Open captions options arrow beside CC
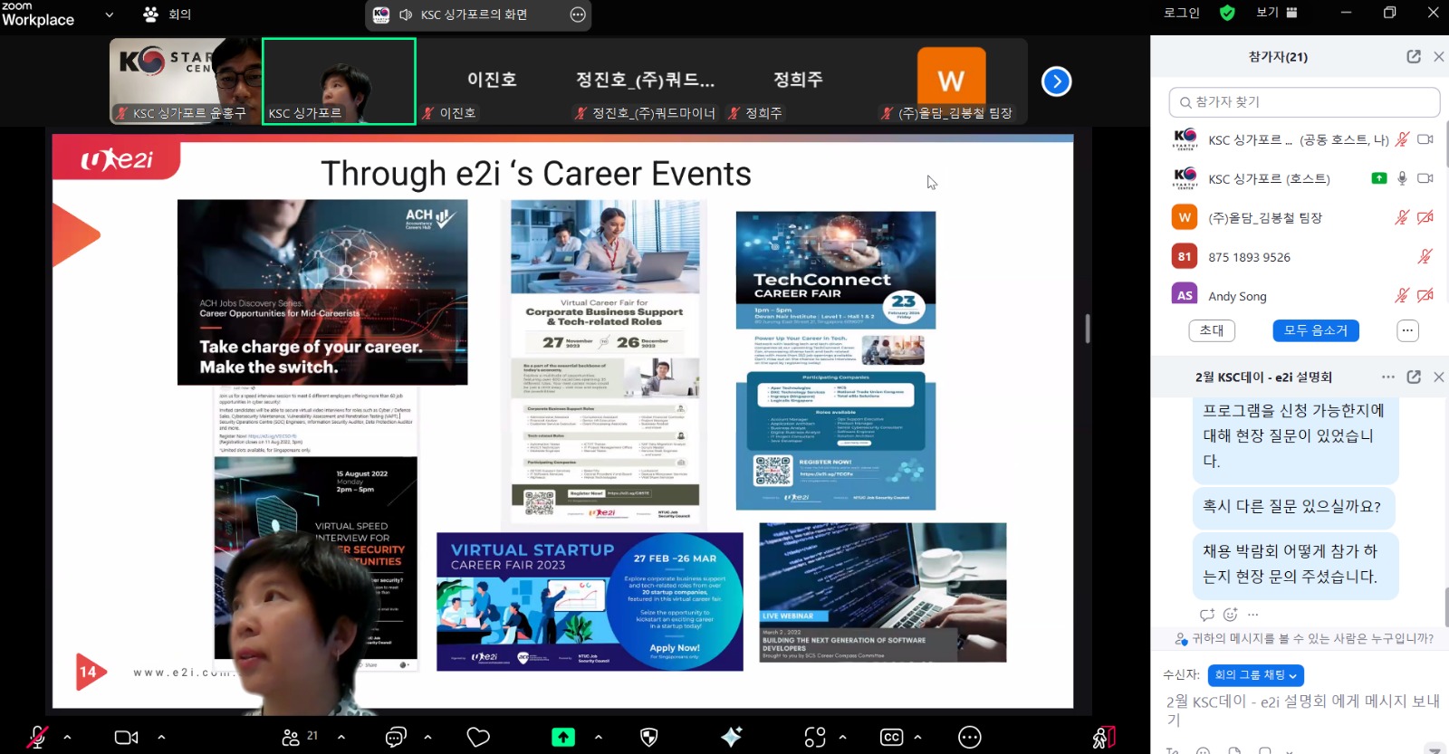This screenshot has height=754, width=1449. click(x=917, y=738)
